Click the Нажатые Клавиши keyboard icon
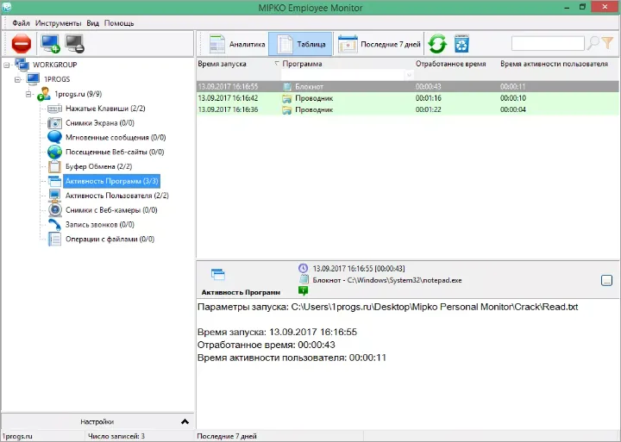 [54, 109]
